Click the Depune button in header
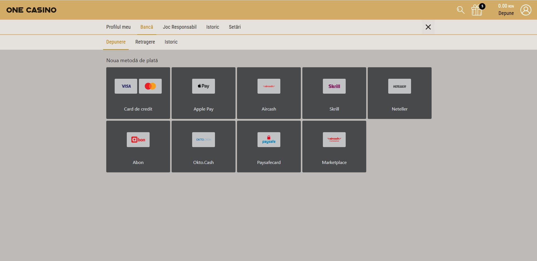Image resolution: width=537 pixels, height=261 pixels. pyautogui.click(x=506, y=13)
